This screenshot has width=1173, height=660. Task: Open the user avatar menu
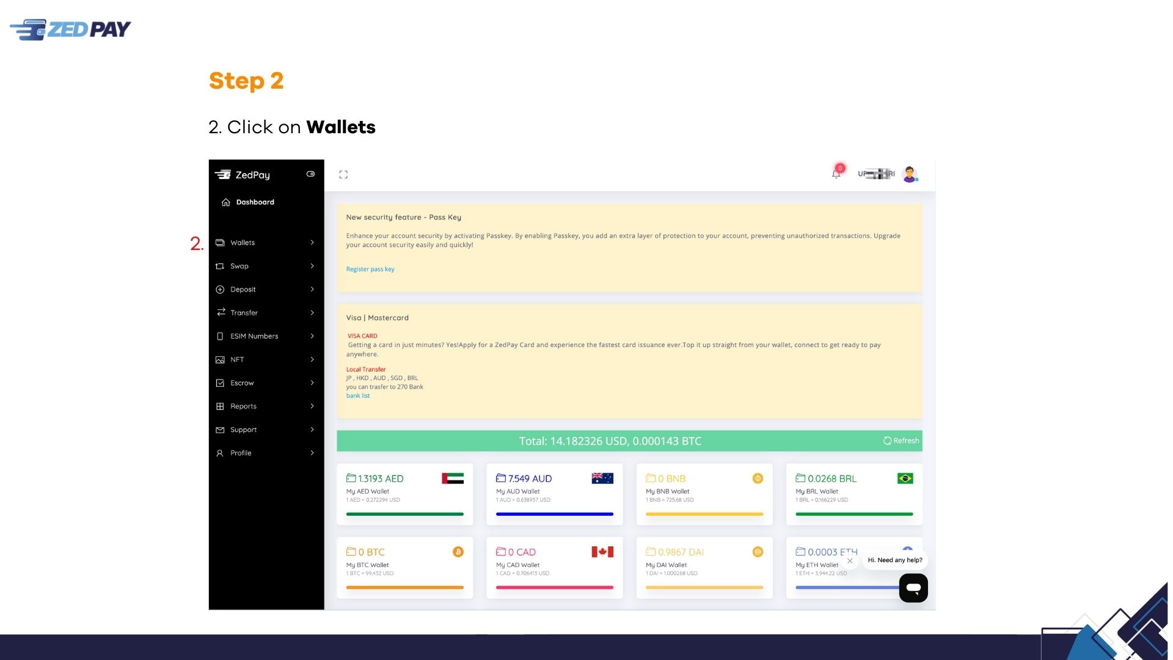point(910,174)
